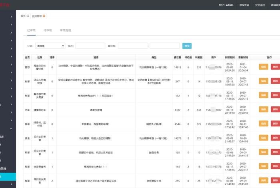Screen dimensions: 280x188
Task: Focus the 描述 filter input field
Action: (x=90, y=46)
